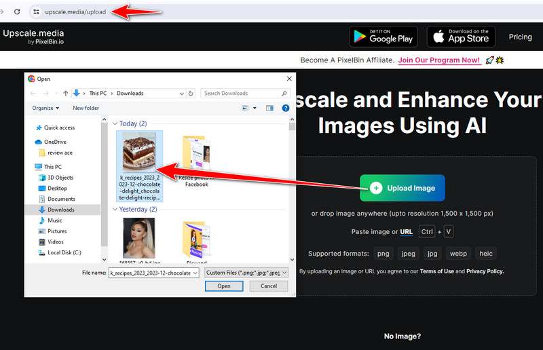543x350 pixels.
Task: Click the webp format tag
Action: [x=458, y=254]
